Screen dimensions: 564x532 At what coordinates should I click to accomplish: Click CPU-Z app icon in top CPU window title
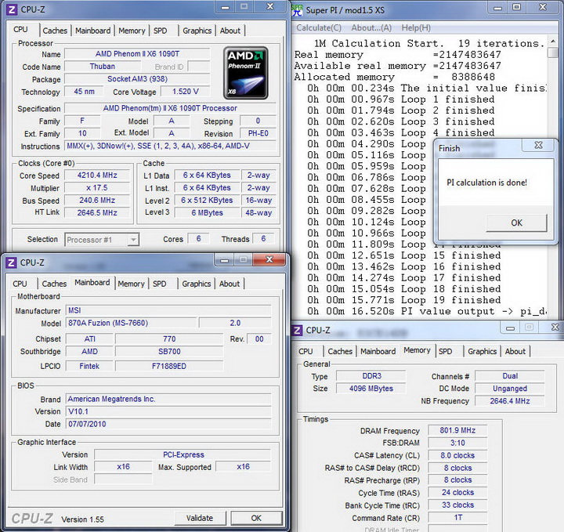coord(12,9)
